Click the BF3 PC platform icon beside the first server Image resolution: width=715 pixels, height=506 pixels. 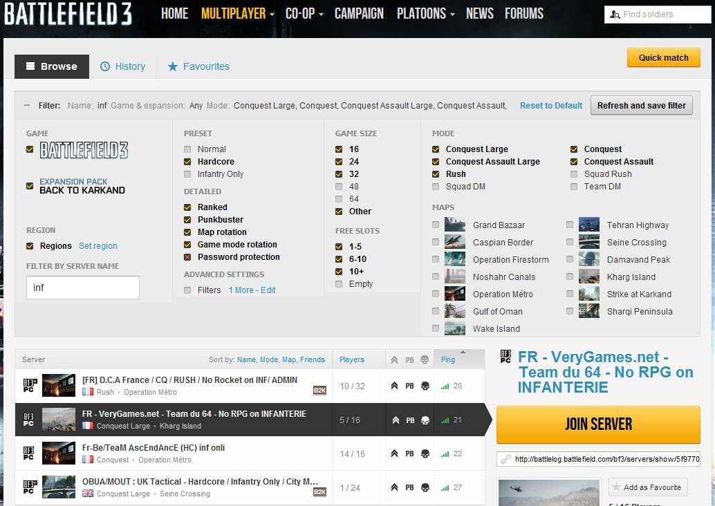pyautogui.click(x=28, y=386)
